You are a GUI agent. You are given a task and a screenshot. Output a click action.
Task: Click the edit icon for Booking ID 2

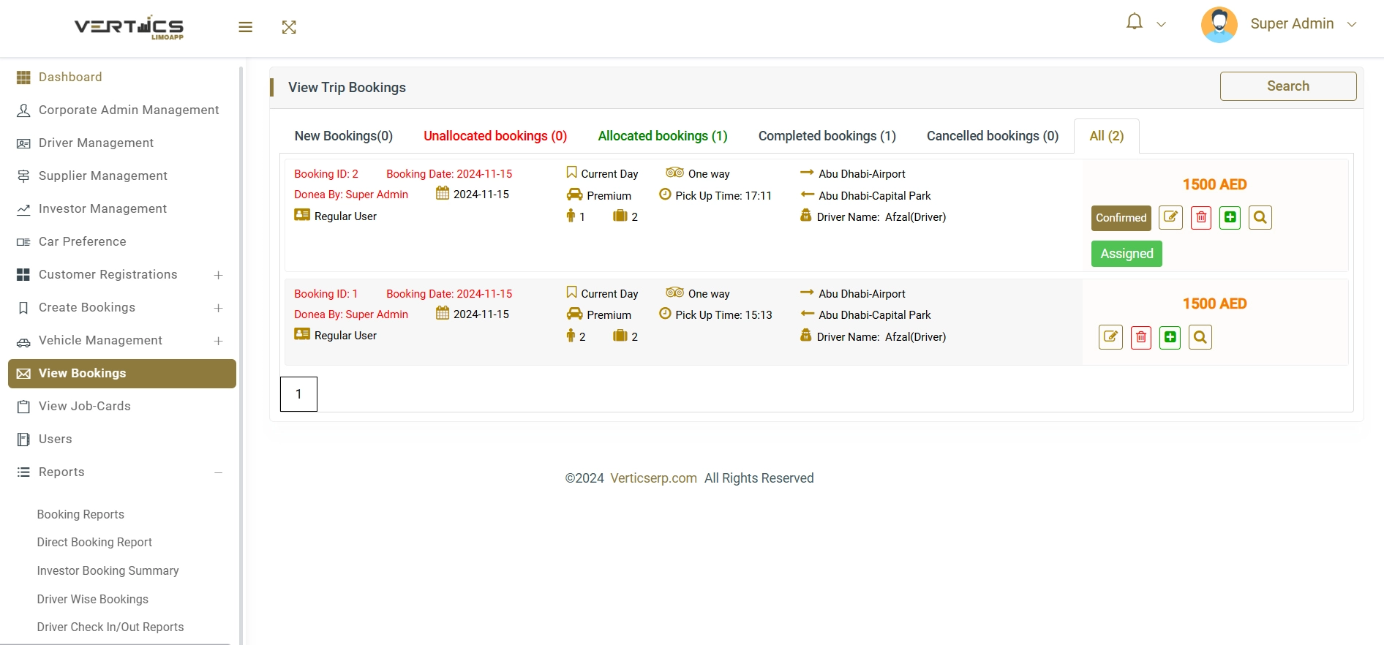(x=1170, y=217)
